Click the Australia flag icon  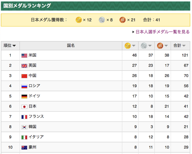coord(24,147)
